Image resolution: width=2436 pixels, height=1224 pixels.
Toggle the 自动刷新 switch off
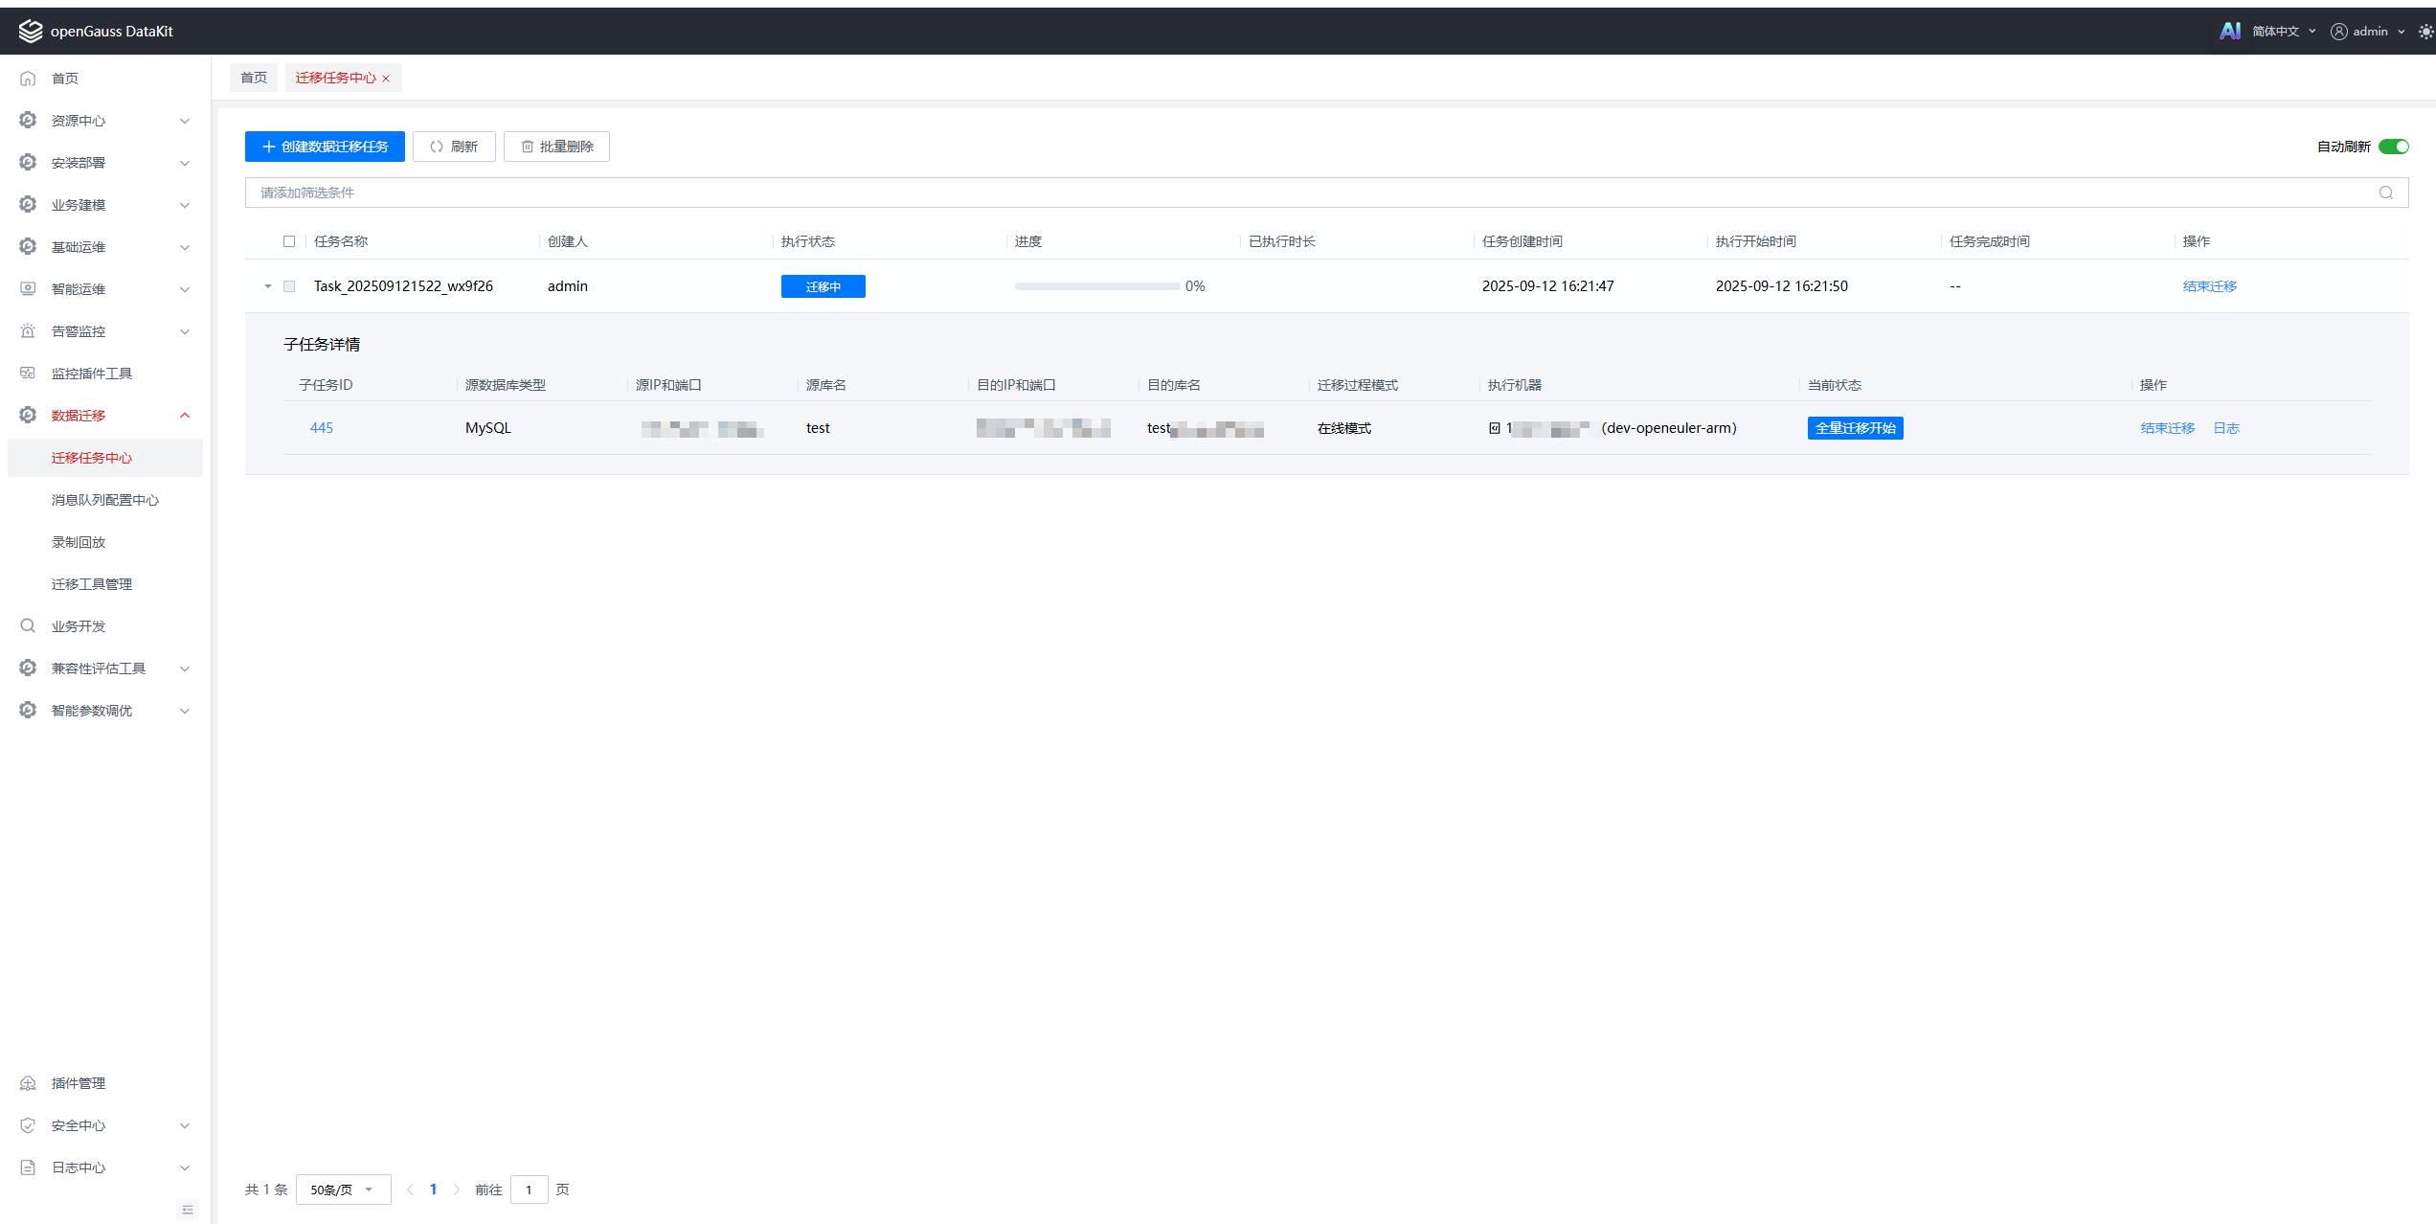point(2393,147)
